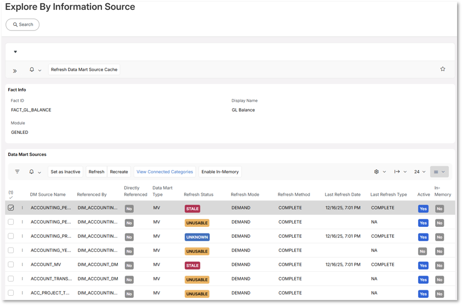
Task: Open table settings gear icon
Action: (x=377, y=172)
